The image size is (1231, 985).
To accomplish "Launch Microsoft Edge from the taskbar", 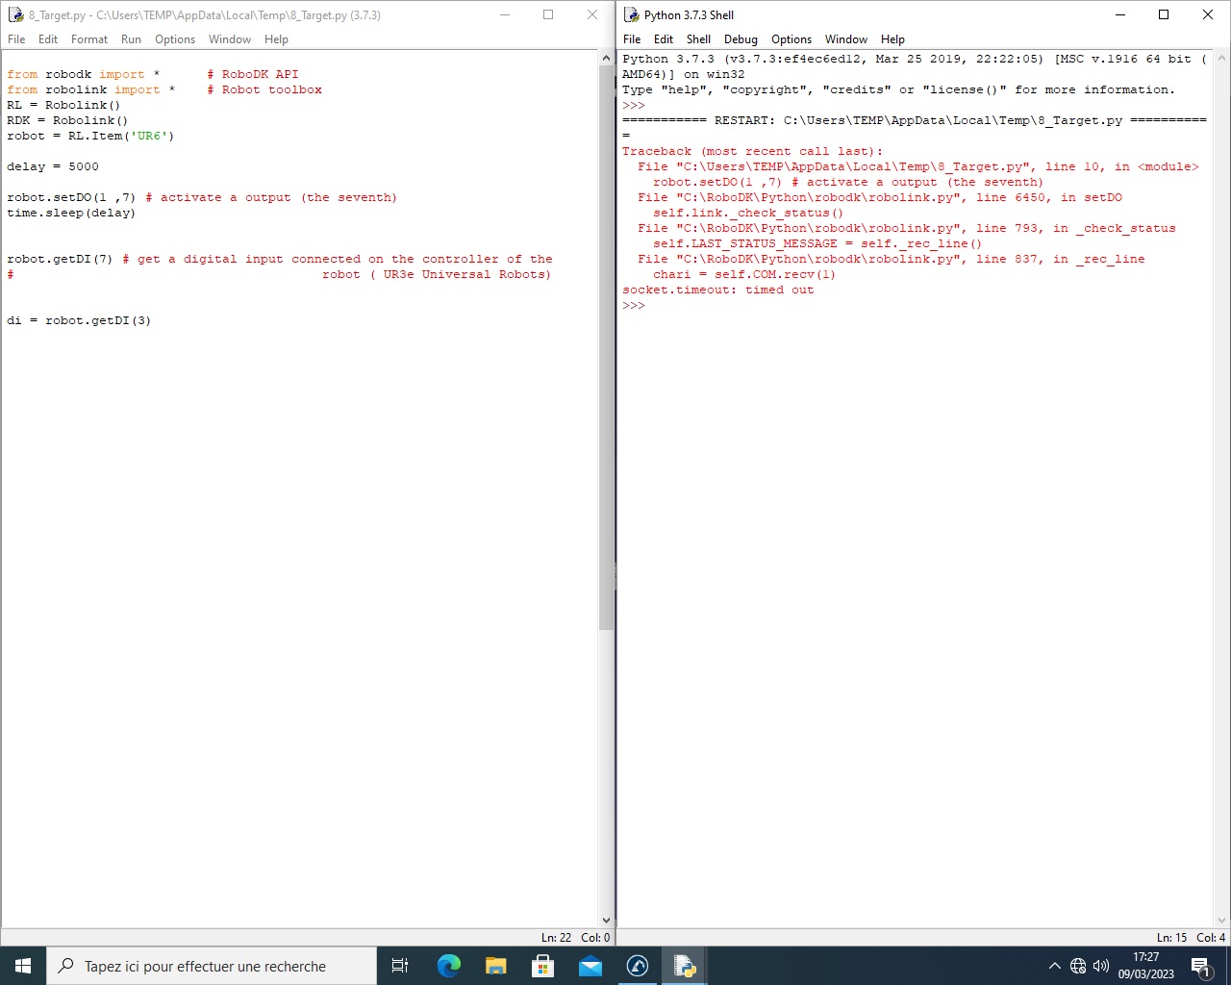I will (448, 966).
